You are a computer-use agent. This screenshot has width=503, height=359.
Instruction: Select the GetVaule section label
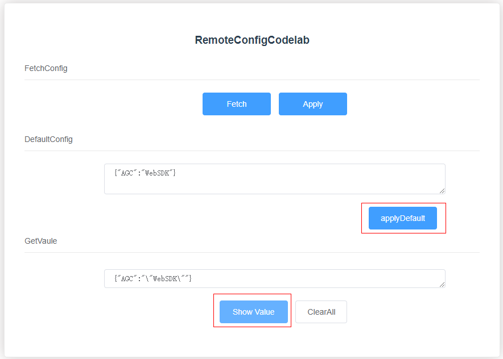40,241
